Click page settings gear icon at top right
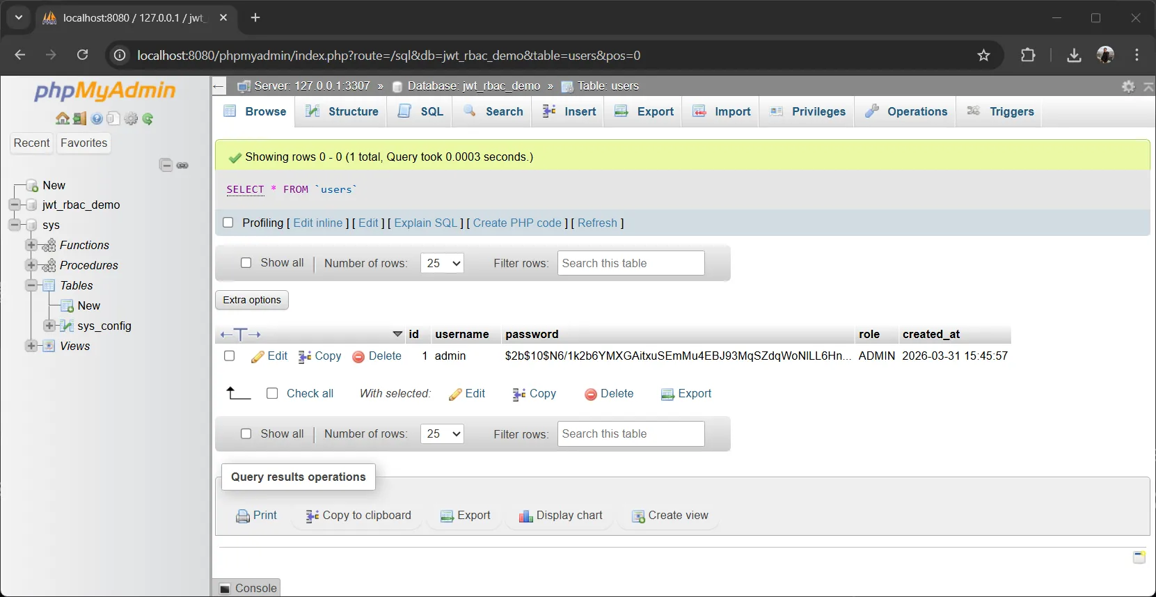The height and width of the screenshot is (597, 1156). 1128,86
